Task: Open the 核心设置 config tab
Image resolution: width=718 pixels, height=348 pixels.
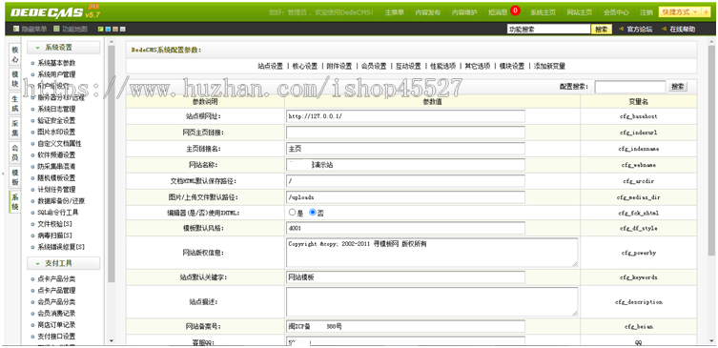Action: [x=304, y=67]
